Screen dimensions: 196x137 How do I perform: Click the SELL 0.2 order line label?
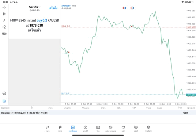66,26
